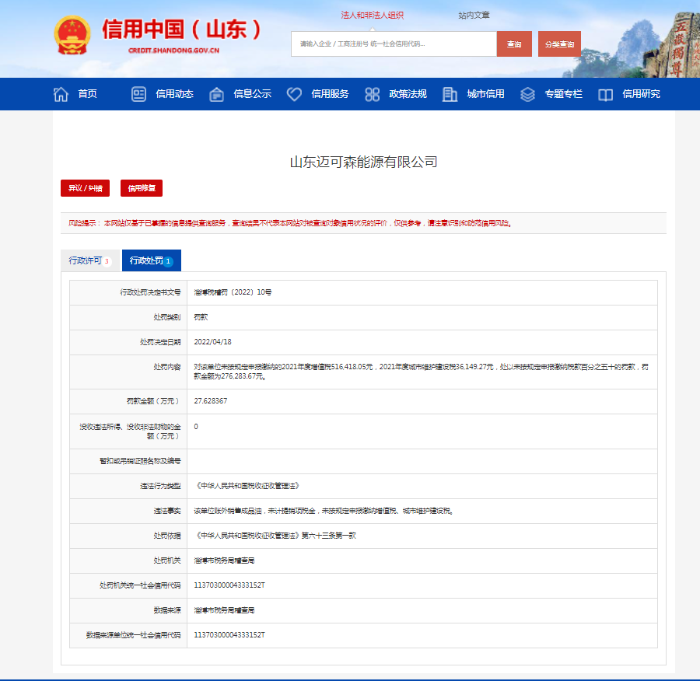
Task: Click the 数据来源单位统一社会信用代码 value
Action: point(229,634)
